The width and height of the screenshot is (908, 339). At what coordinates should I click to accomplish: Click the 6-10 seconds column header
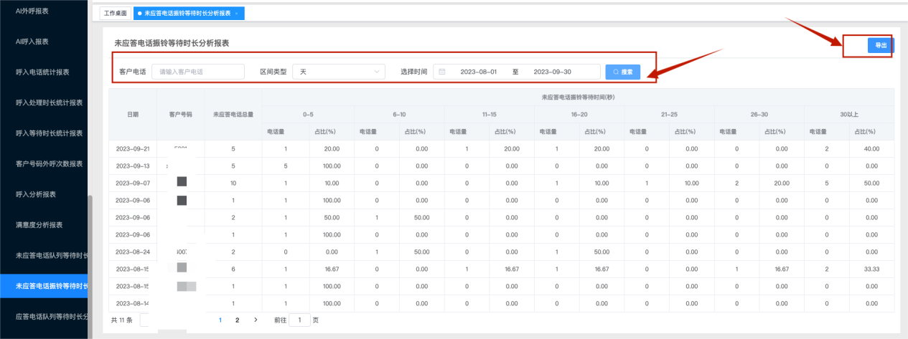pos(399,114)
